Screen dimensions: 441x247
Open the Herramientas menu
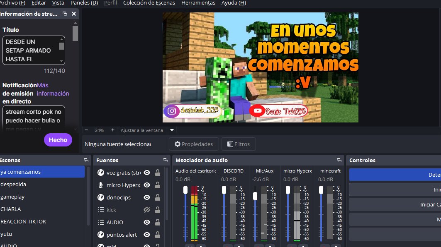[x=198, y=3]
